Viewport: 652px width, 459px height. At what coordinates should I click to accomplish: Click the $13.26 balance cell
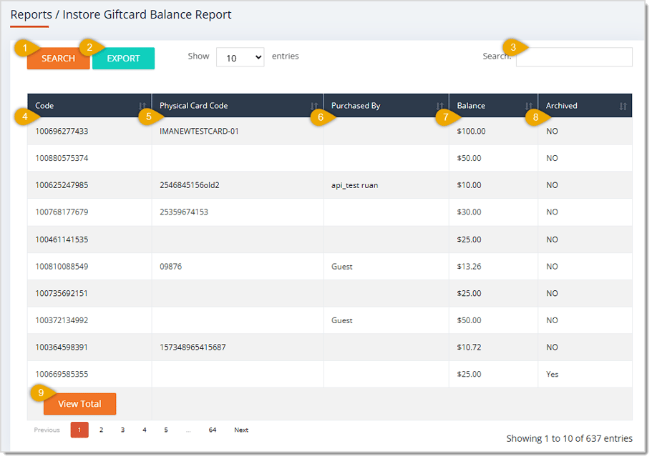tap(469, 267)
